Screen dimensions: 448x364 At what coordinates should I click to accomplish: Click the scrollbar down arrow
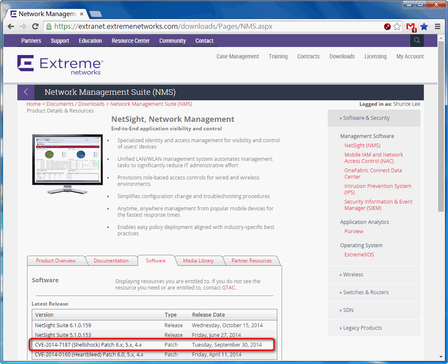pos(441,357)
